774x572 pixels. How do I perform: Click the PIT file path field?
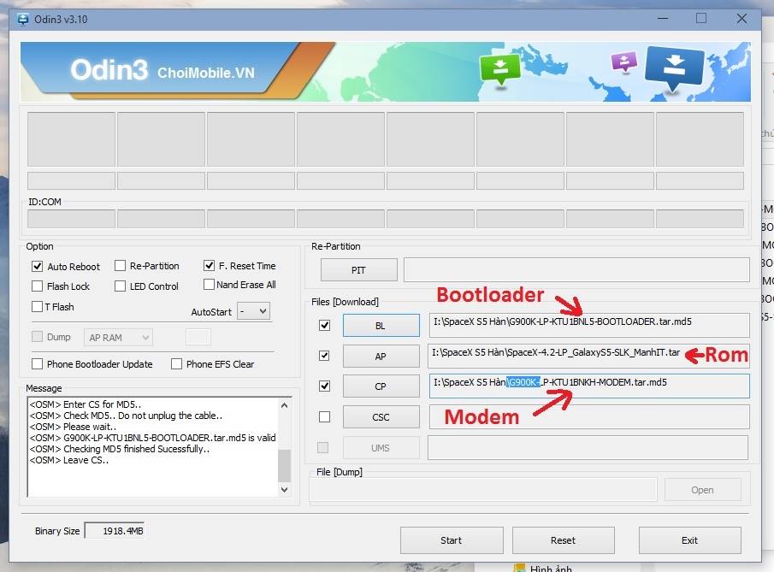576,270
